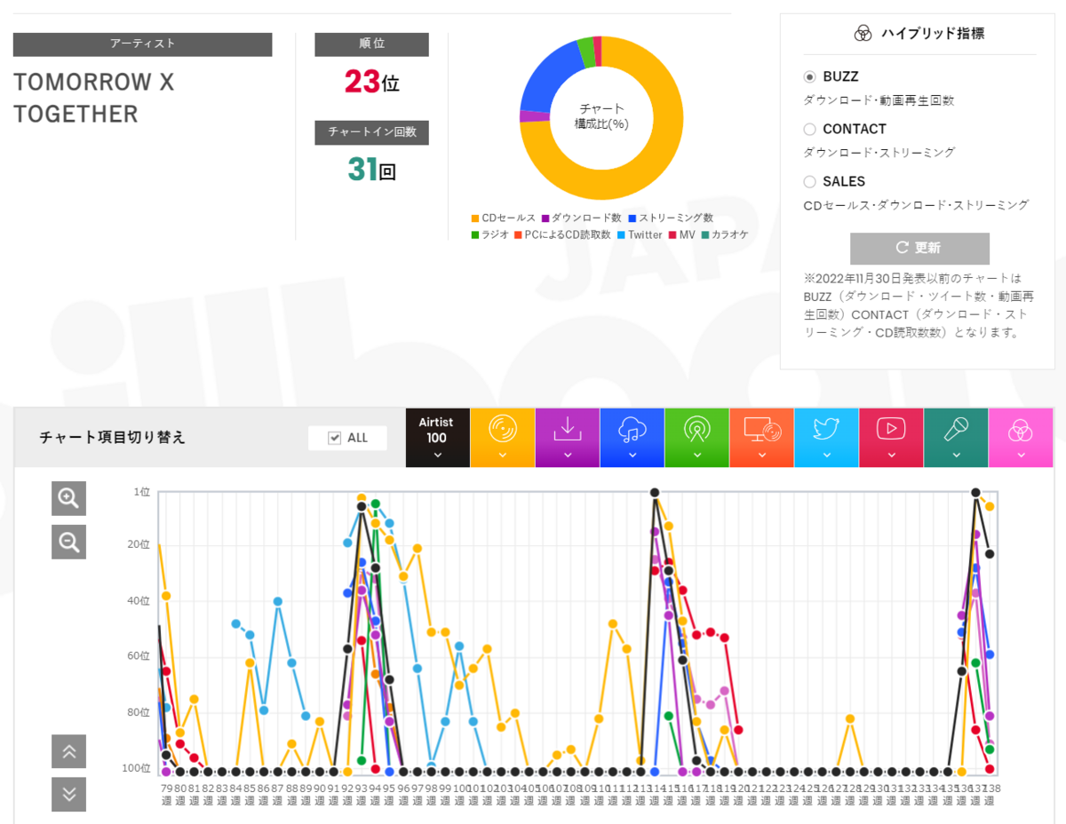The width and height of the screenshot is (1066, 824).
Task: Click the 順位 header label
Action: [371, 44]
